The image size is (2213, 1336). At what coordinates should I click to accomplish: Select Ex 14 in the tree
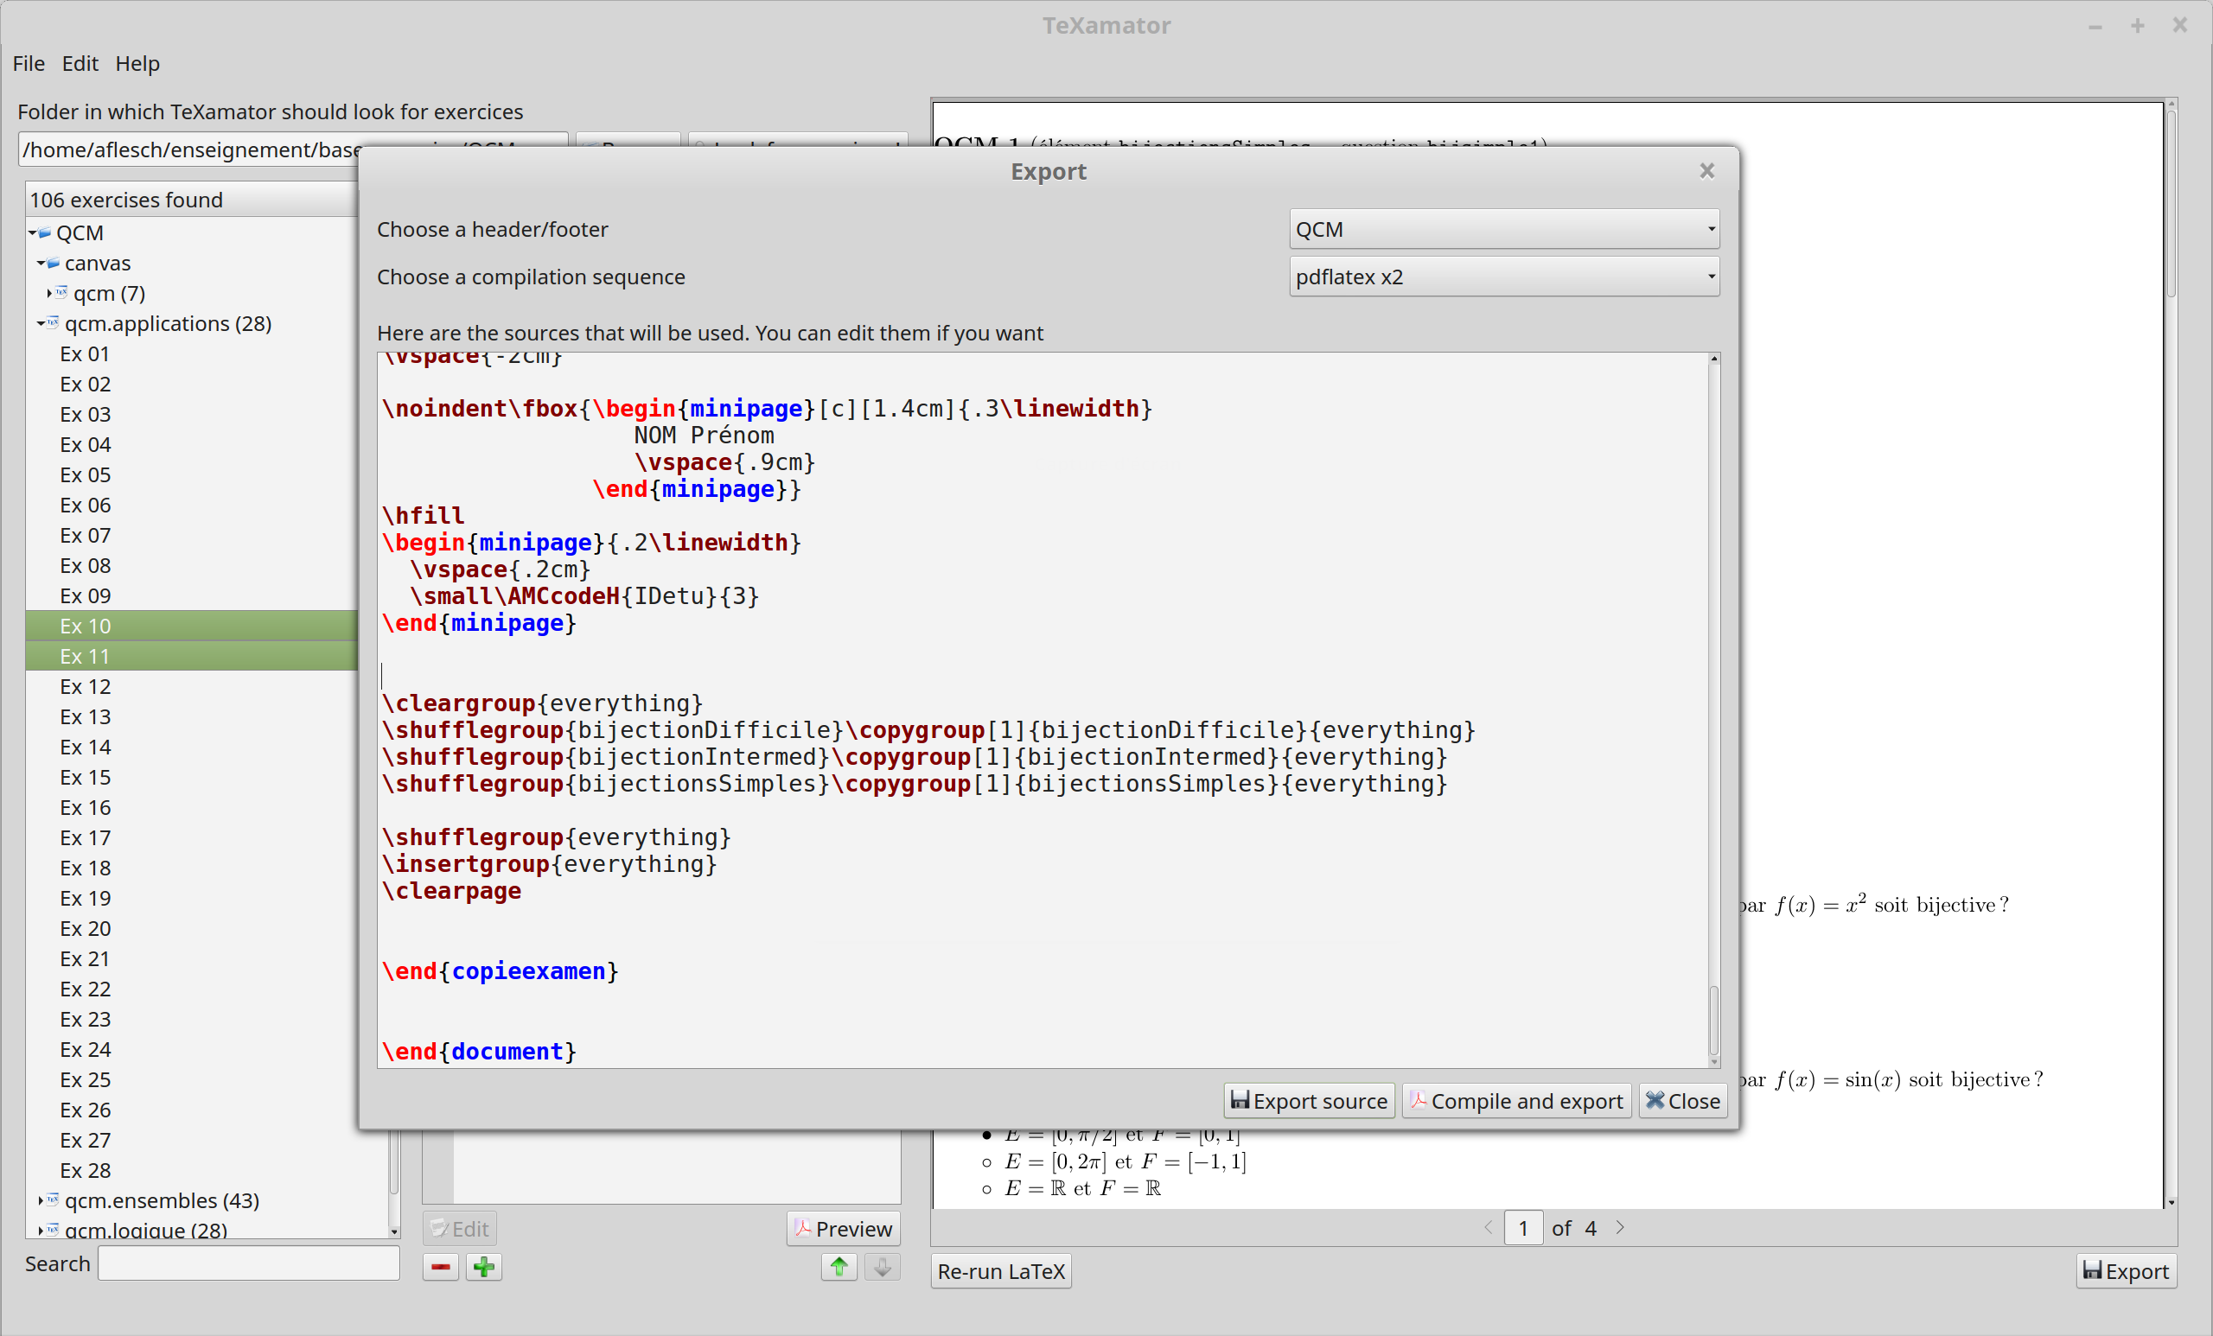(x=86, y=747)
